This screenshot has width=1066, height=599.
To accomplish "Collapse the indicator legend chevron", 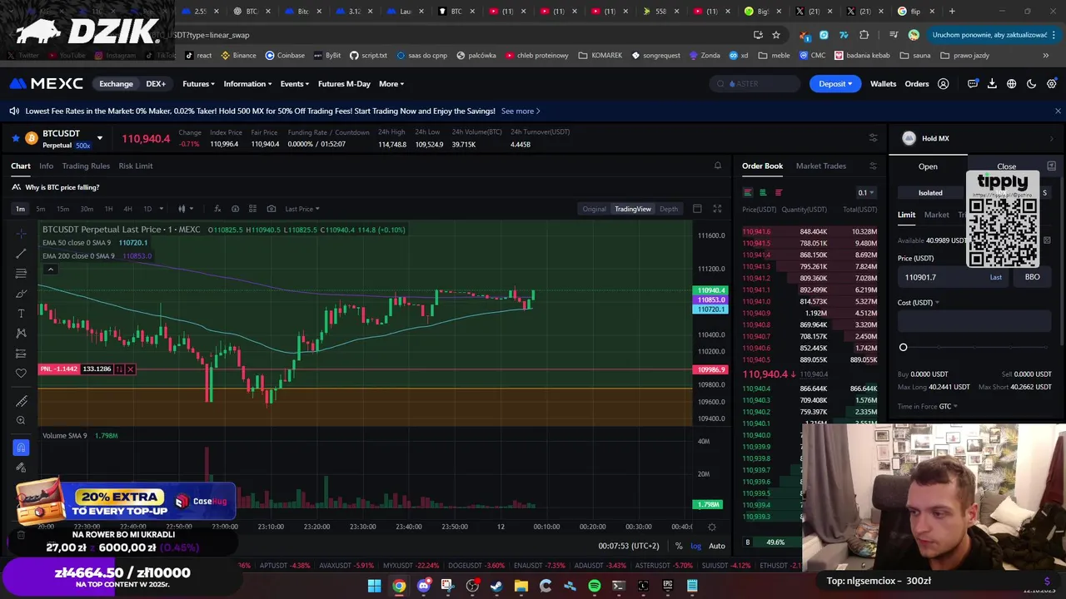I will tap(50, 270).
